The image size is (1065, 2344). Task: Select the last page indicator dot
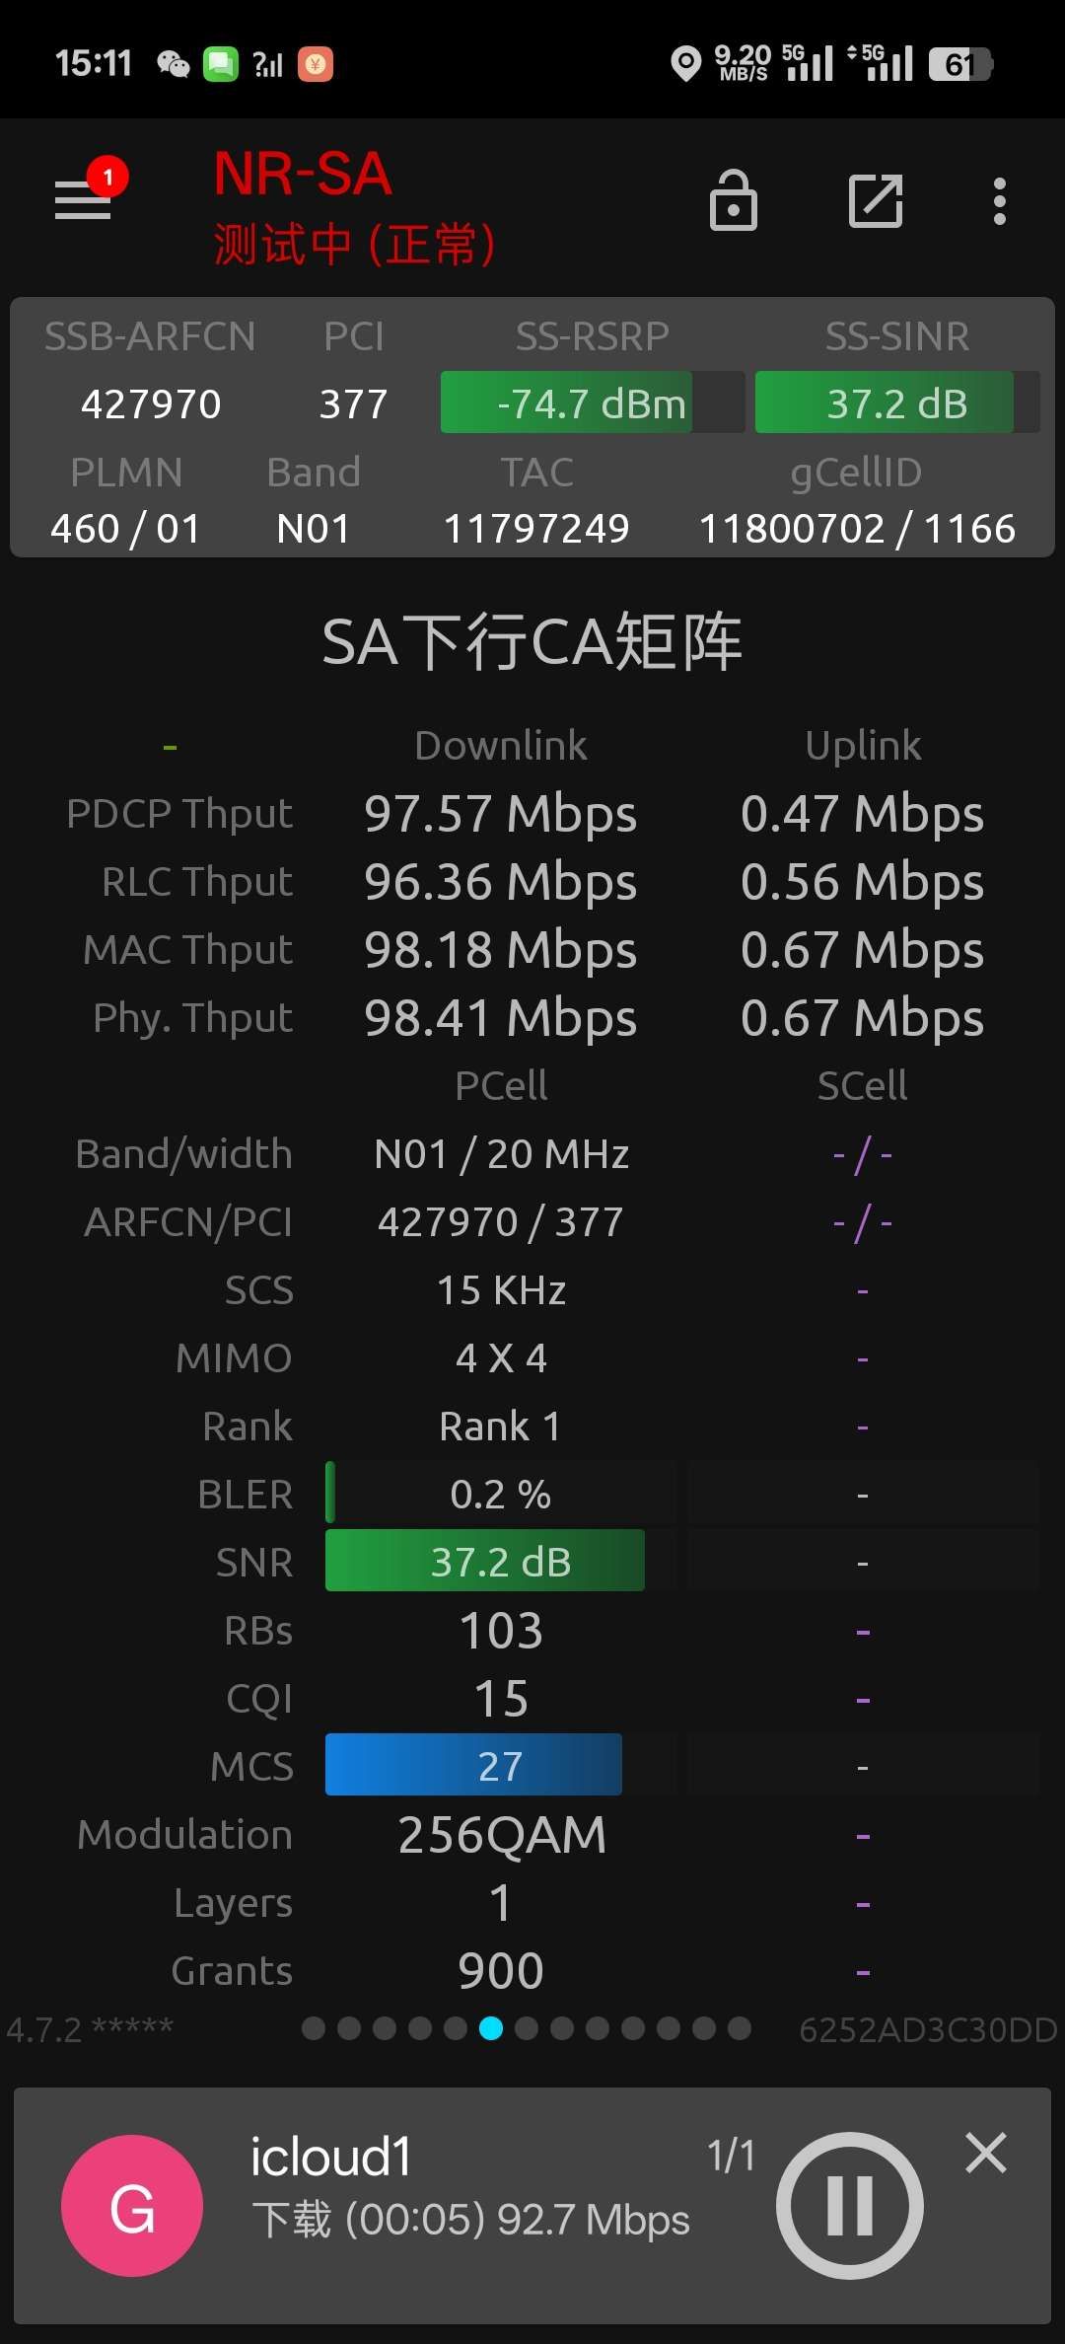[x=740, y=2028]
